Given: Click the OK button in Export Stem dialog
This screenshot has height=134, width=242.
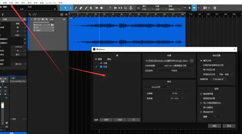Looking at the screenshot, I should 214,126.
